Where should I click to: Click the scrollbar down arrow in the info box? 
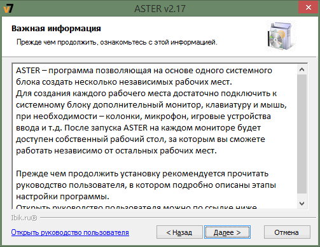(302, 204)
